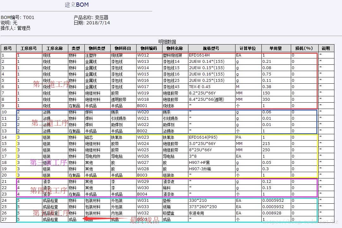Select material code W012

coord(143,55)
